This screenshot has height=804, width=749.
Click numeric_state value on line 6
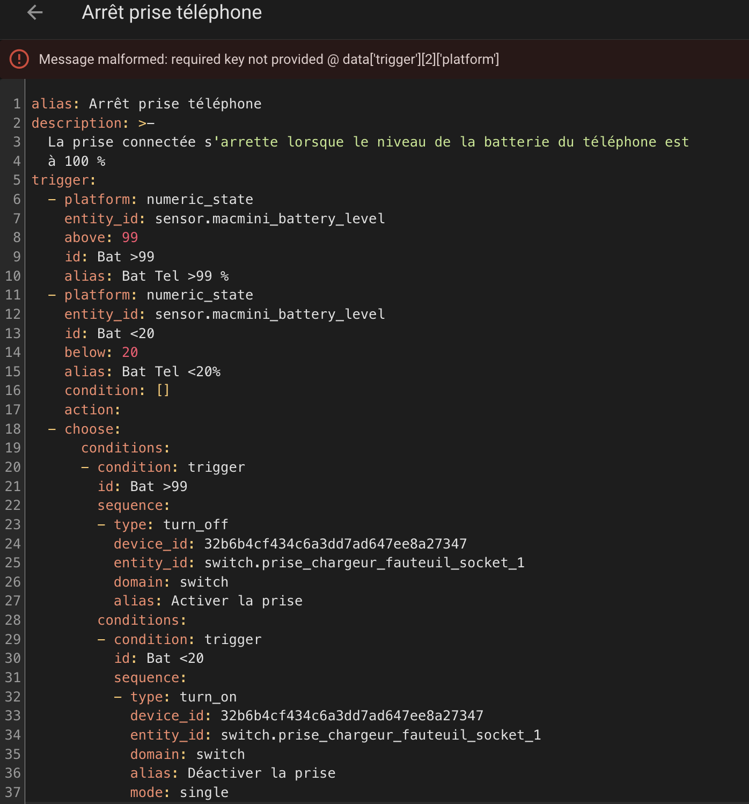[x=200, y=199]
